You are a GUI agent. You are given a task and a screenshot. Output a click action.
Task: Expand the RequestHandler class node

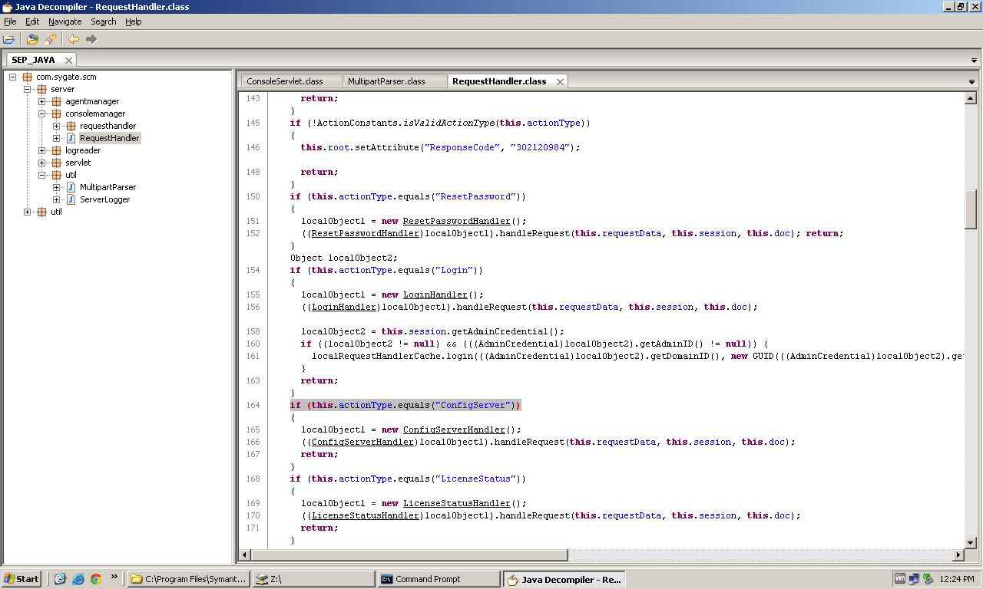(x=57, y=138)
